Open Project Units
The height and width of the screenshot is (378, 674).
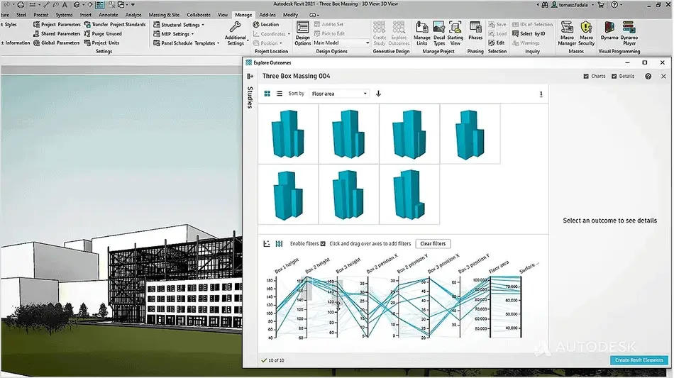[101, 43]
